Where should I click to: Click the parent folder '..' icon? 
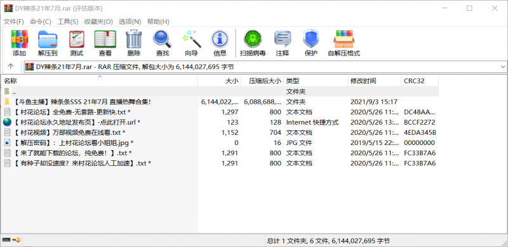(7, 91)
